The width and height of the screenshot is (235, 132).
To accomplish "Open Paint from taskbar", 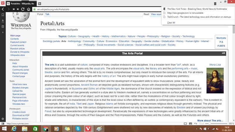I will click(99, 129).
